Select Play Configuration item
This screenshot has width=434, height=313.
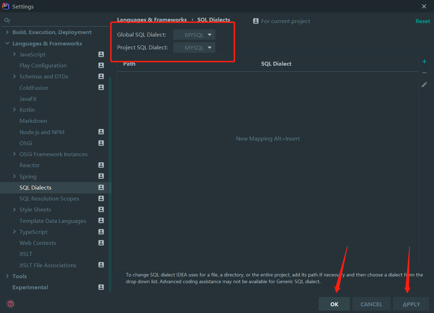tap(43, 65)
